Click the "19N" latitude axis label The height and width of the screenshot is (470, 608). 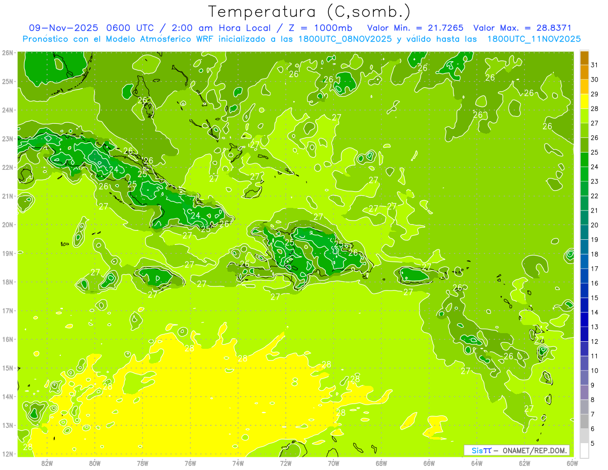(7, 253)
